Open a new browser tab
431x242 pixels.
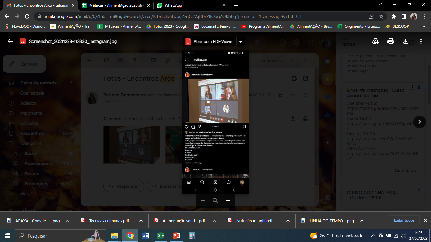(236, 5)
